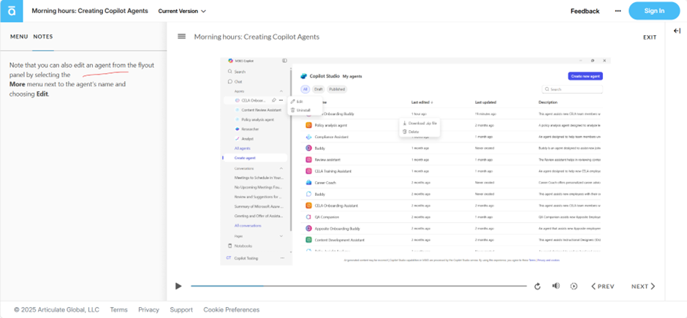Click the Feedback link

pos(585,11)
